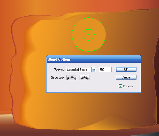Click the Blend Options title bar
159x136 pixels.
click(94, 59)
